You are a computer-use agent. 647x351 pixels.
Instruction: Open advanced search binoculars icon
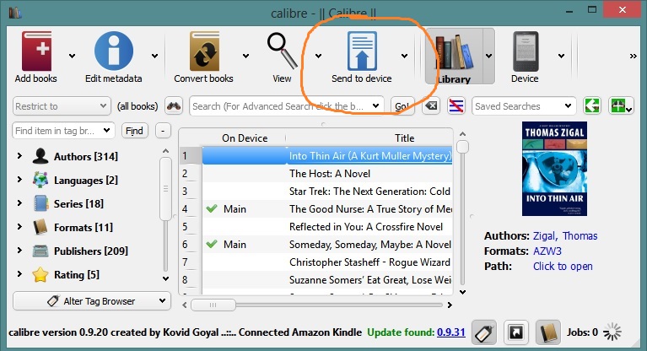click(x=174, y=106)
